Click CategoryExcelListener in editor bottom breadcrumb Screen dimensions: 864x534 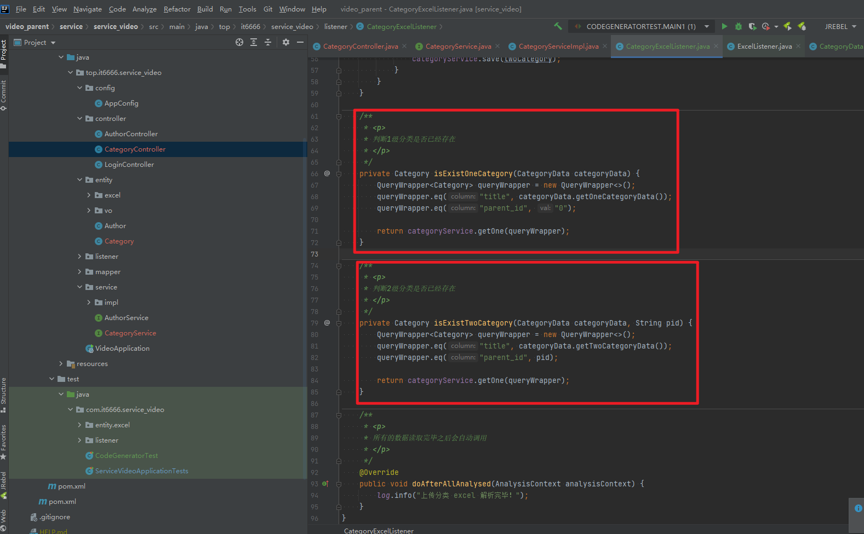[379, 530]
